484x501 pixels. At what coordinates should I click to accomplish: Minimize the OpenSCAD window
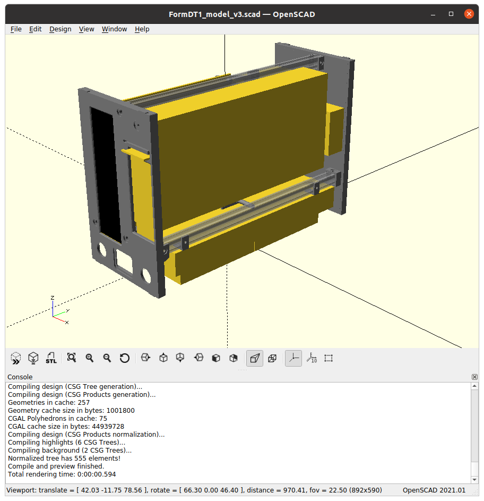pyautogui.click(x=433, y=14)
